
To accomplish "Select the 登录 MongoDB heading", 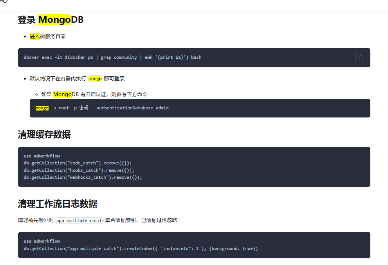I will [x=51, y=20].
